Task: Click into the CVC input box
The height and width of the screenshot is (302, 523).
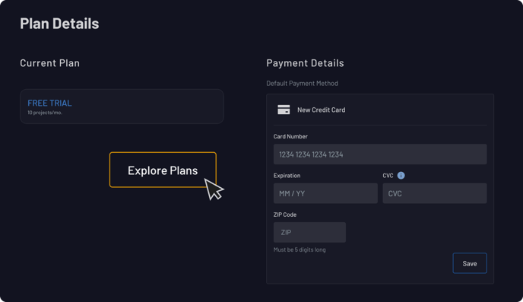Action: (x=435, y=193)
